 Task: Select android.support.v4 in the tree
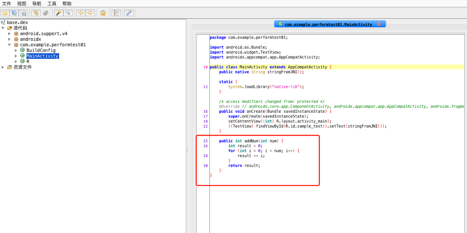[x=44, y=33]
